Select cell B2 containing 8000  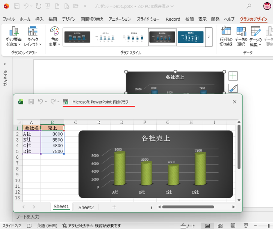click(x=52, y=134)
